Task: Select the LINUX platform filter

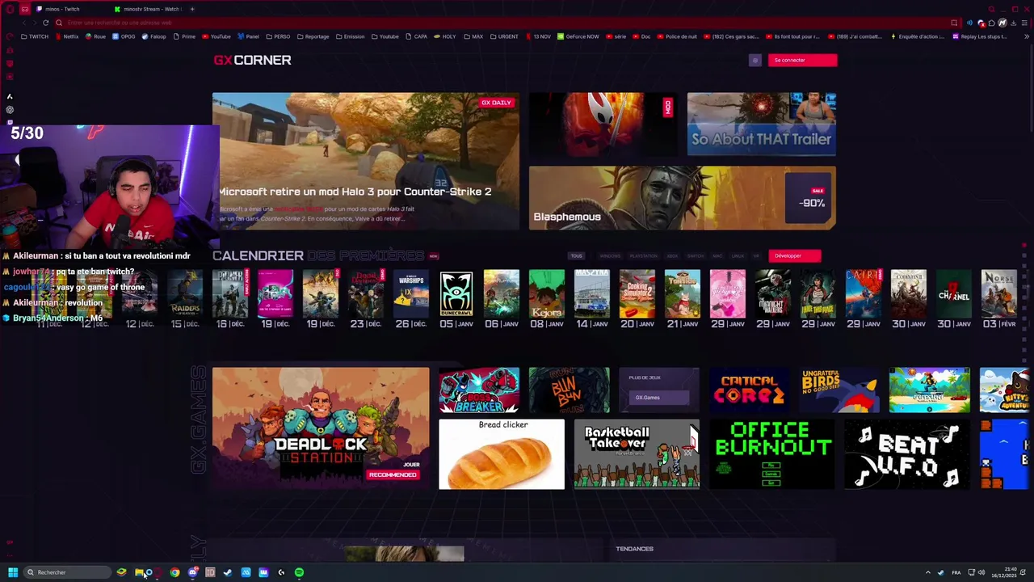Action: tap(738, 256)
